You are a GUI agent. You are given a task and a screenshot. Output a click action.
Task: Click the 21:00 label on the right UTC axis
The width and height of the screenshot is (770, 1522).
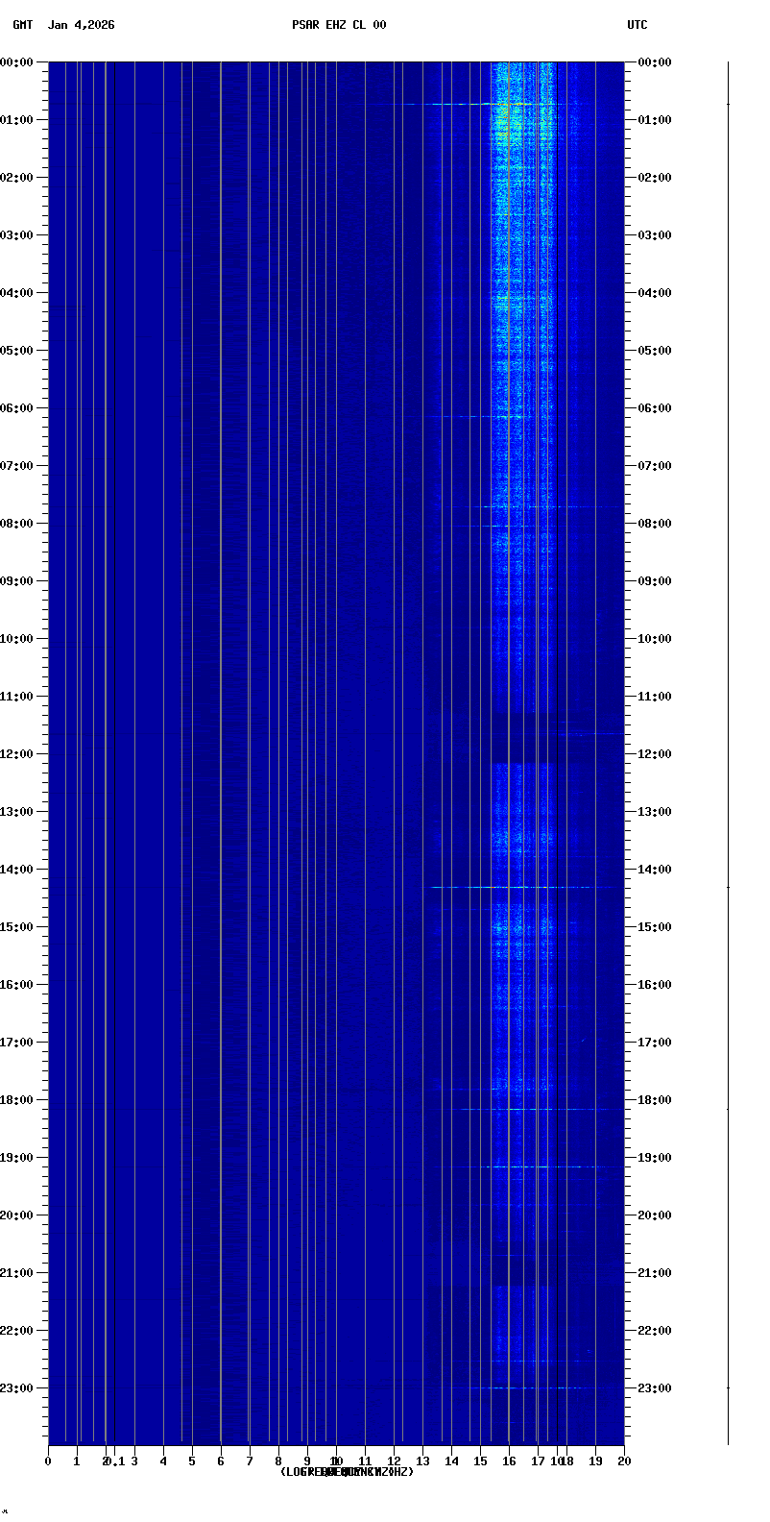pos(655,1273)
